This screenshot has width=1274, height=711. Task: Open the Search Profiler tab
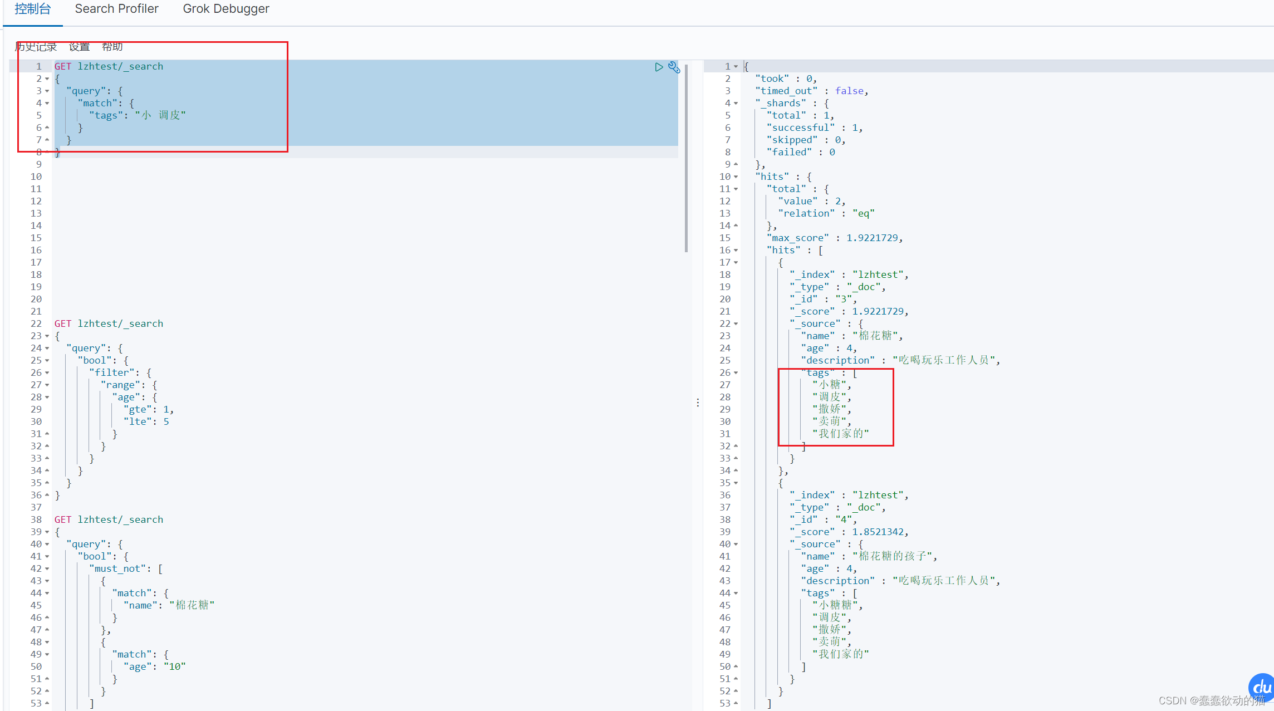click(116, 9)
